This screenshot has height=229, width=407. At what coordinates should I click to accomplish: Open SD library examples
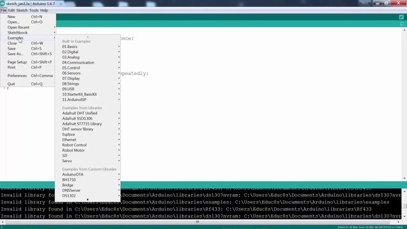[88, 156]
